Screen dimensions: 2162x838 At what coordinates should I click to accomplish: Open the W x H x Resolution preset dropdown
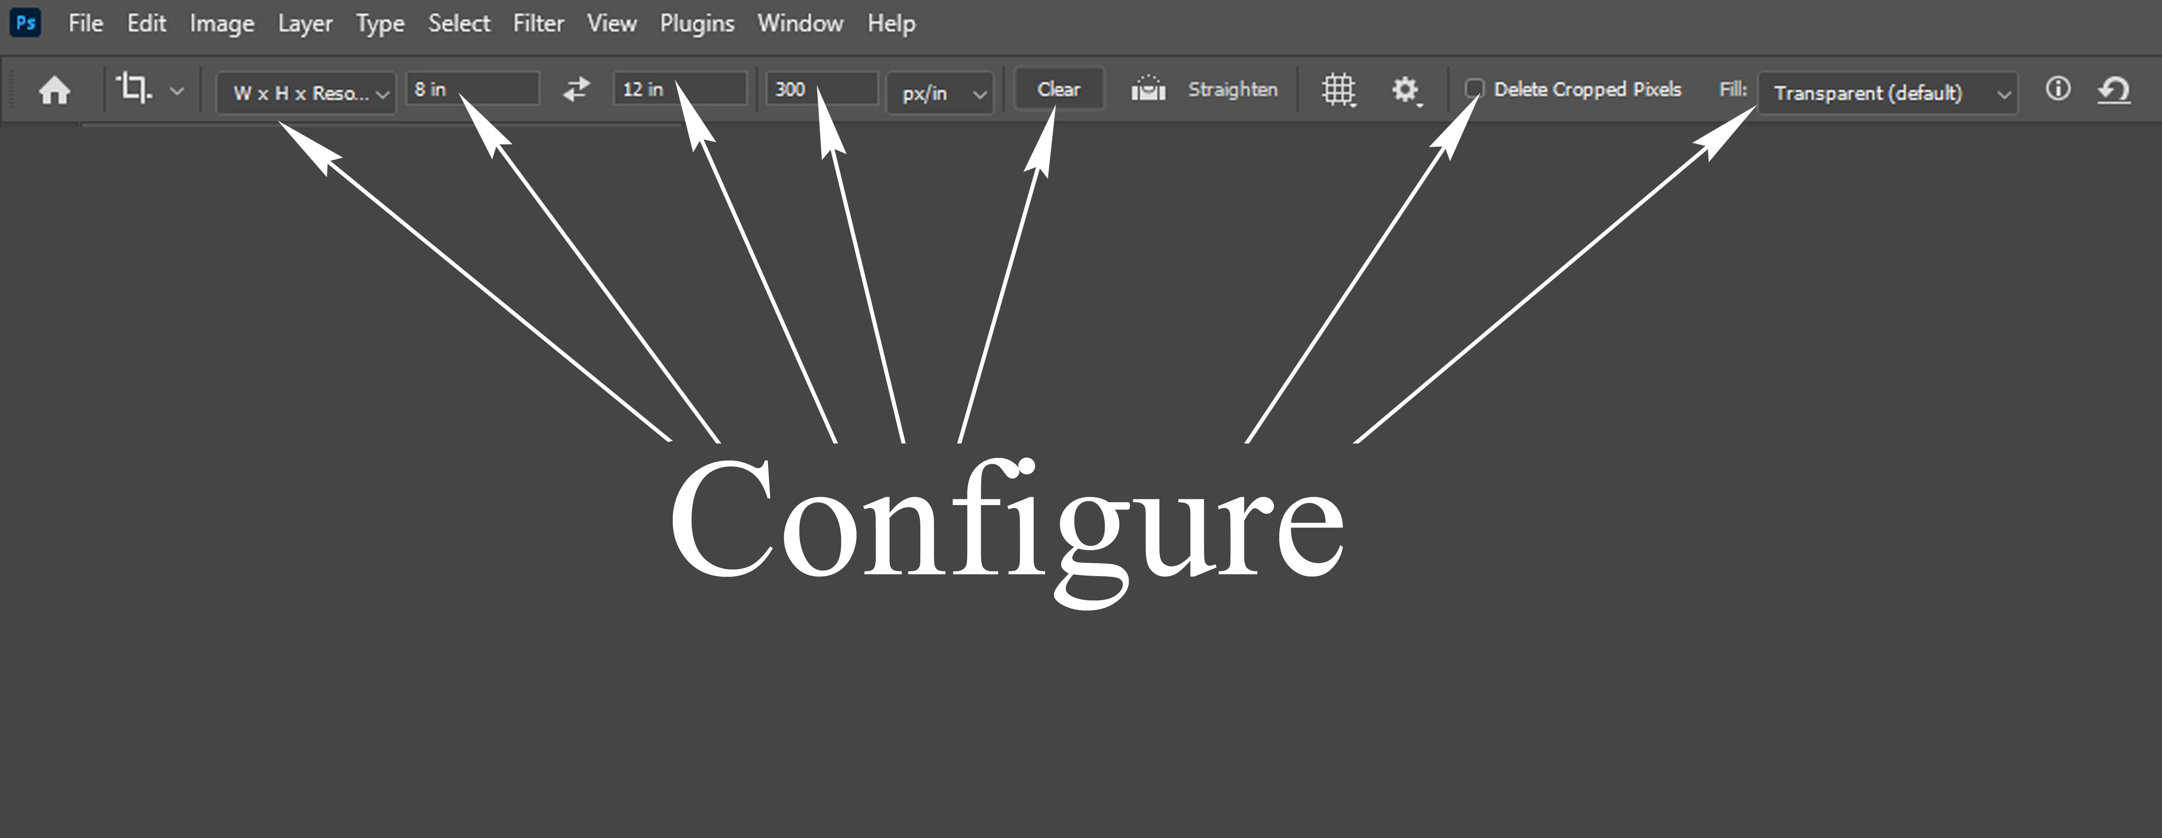click(306, 92)
